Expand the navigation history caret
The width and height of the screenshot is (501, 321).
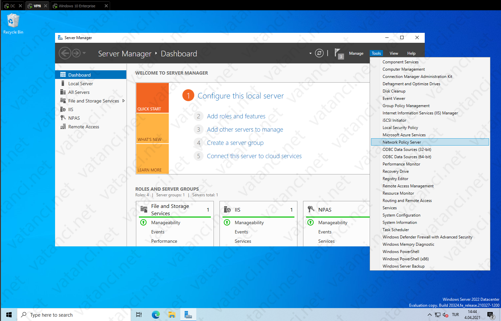coord(84,53)
